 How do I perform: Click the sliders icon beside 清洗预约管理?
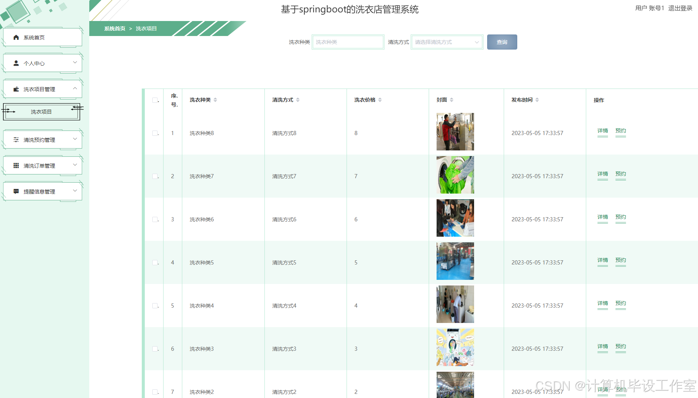[x=16, y=140]
